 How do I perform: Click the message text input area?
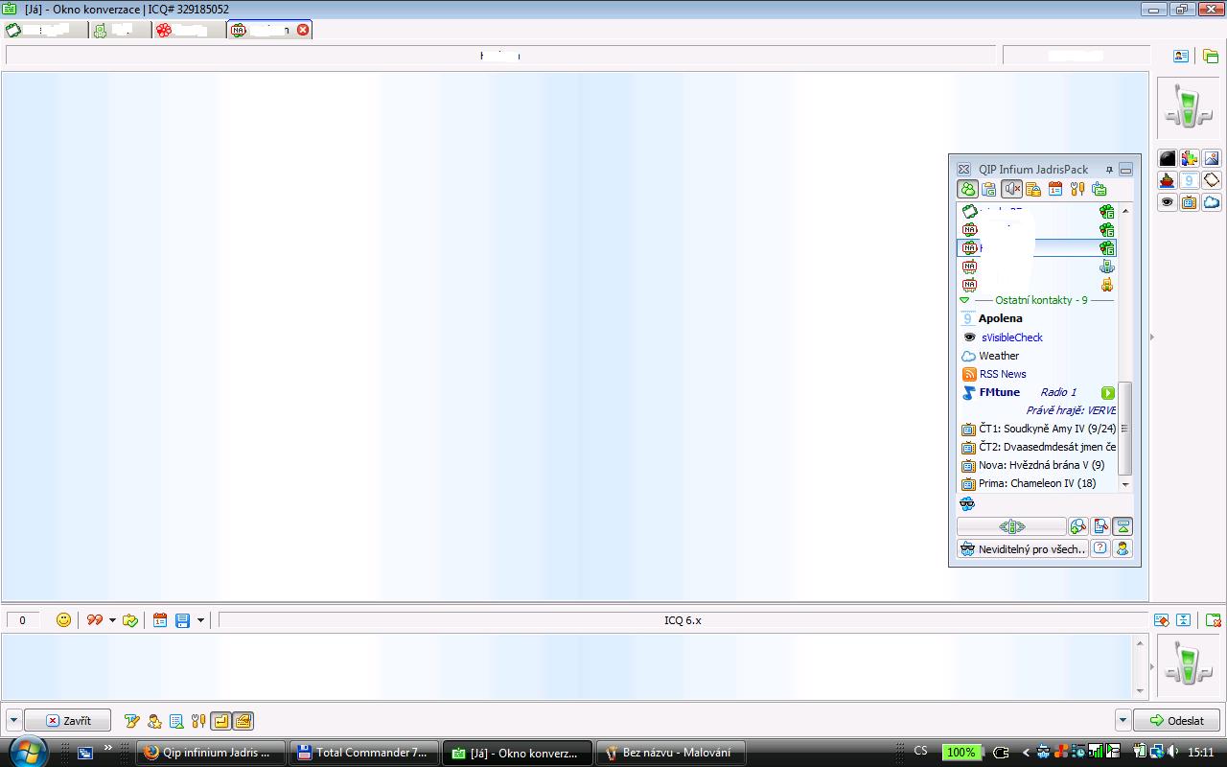[567, 666]
